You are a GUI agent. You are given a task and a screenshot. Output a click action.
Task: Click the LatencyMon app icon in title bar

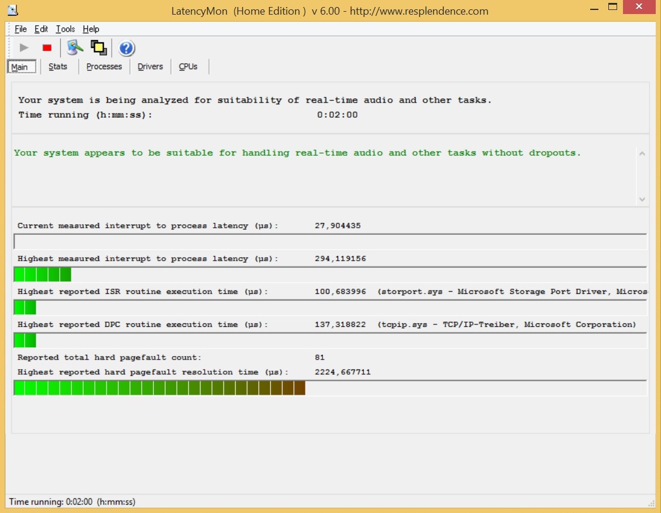13,10
